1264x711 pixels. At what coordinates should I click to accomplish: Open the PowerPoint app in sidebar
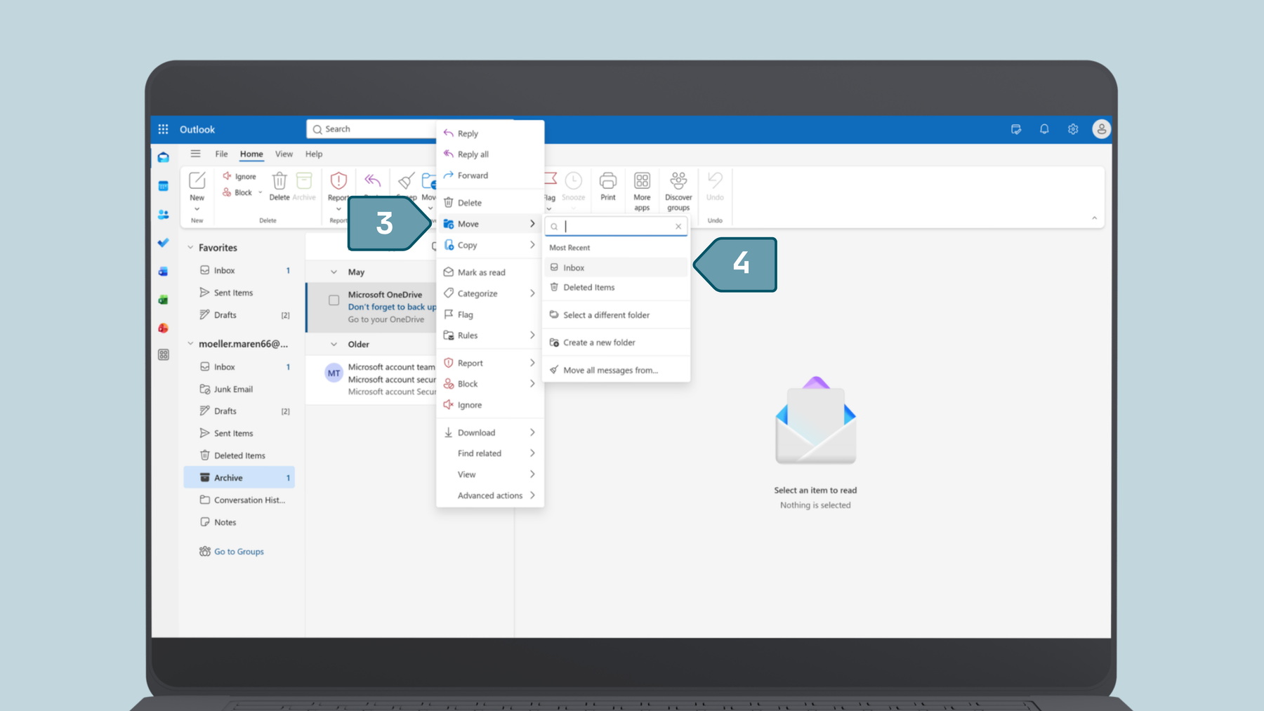click(163, 328)
